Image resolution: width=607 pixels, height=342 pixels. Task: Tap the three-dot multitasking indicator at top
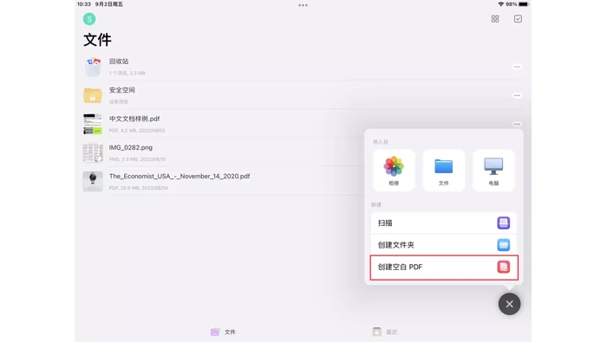coord(303,5)
